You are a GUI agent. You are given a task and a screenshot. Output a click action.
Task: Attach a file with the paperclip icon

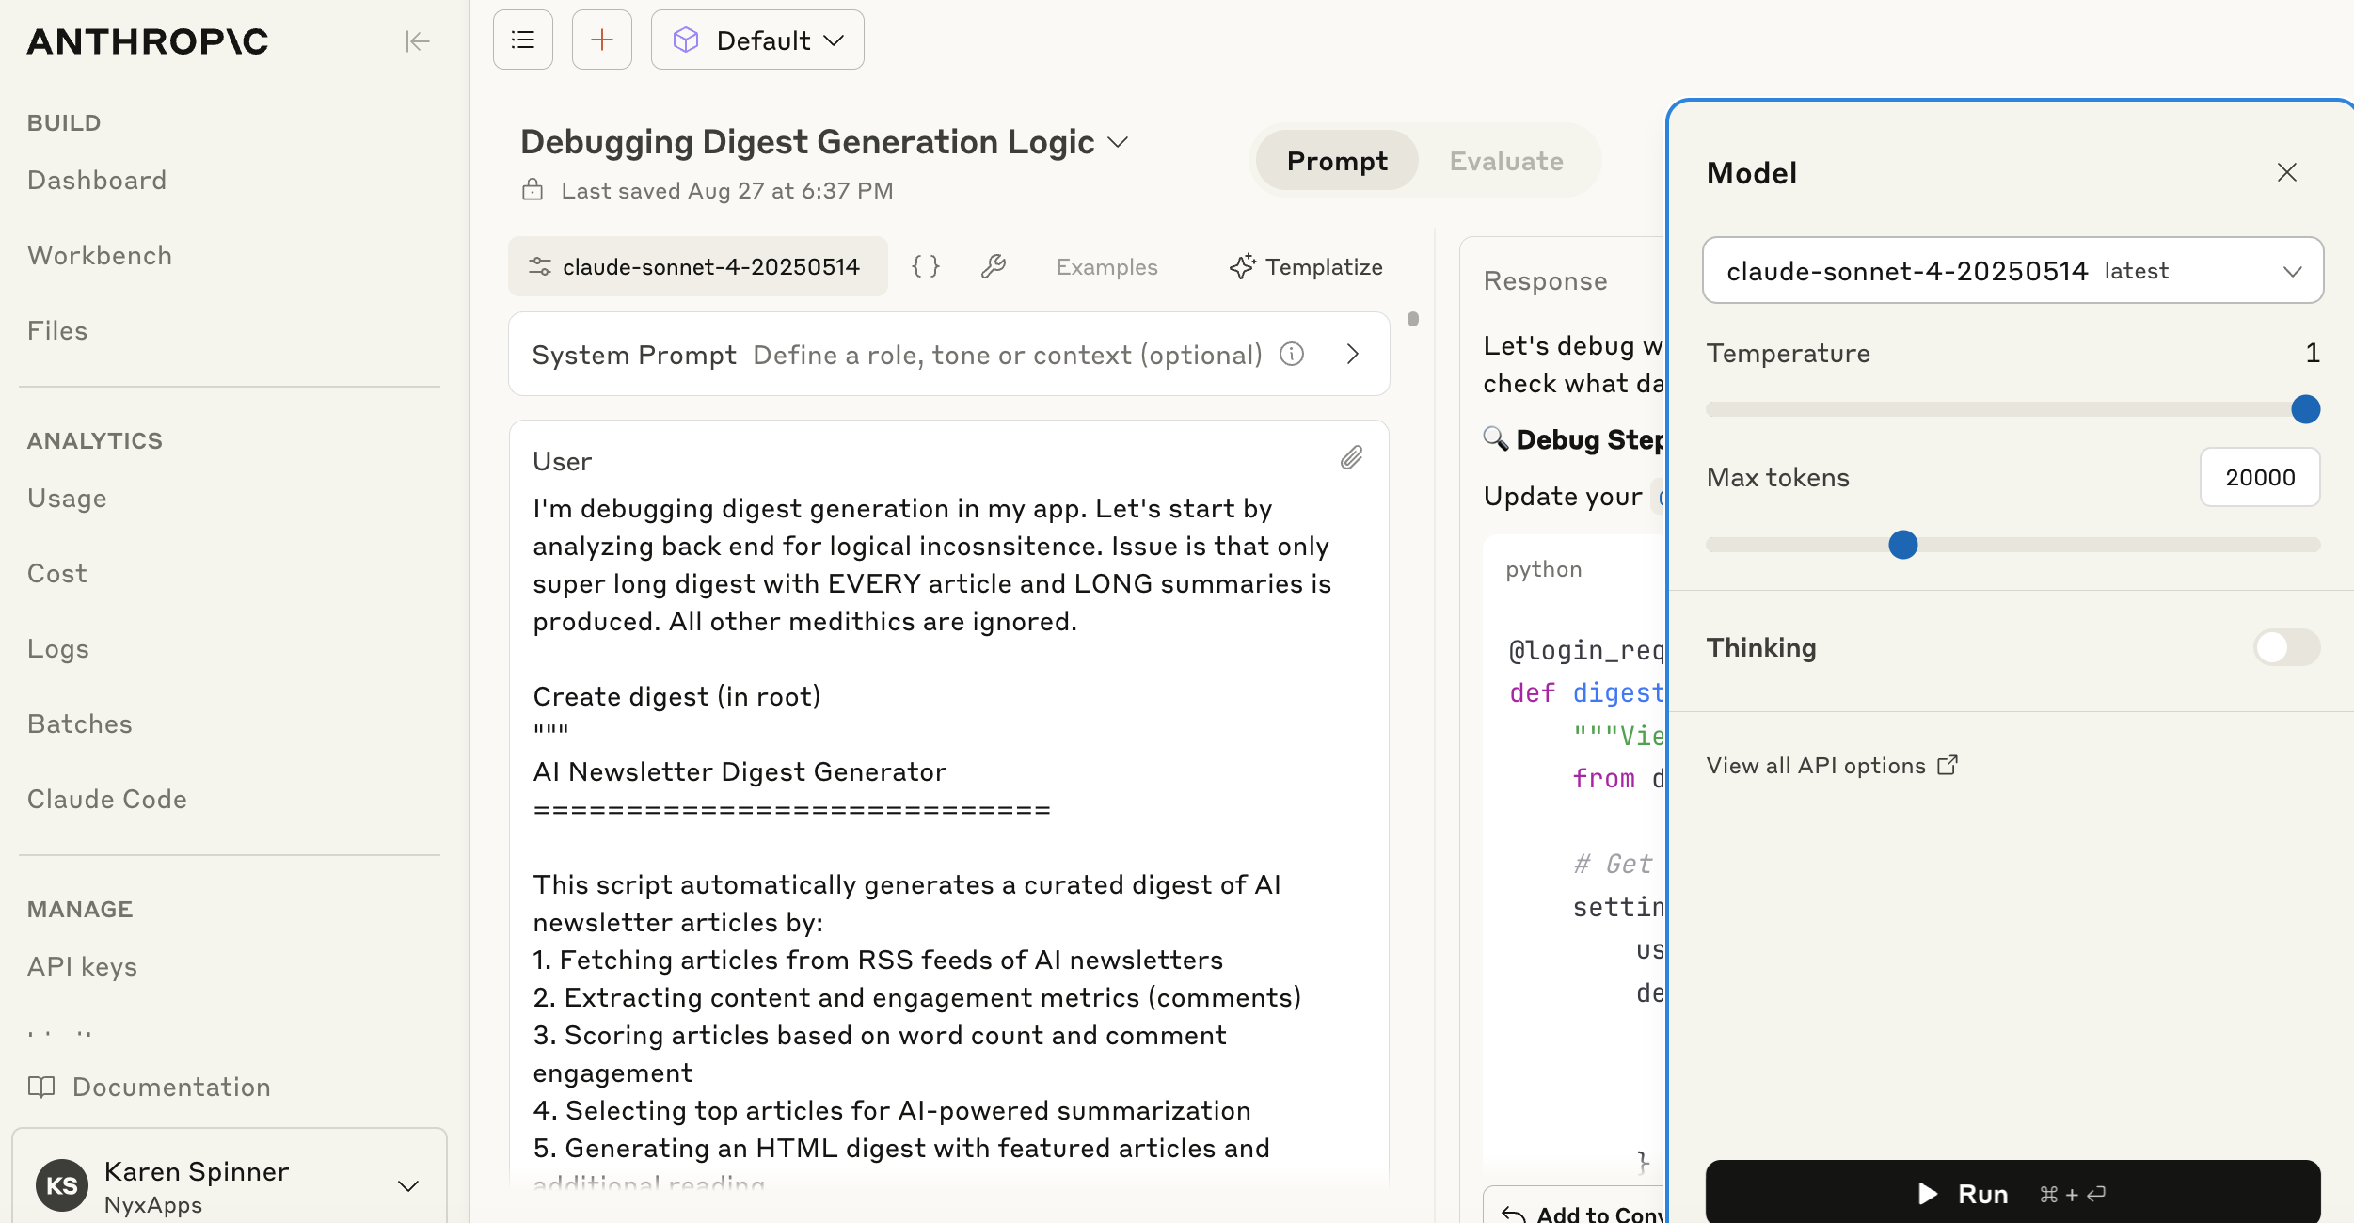(x=1351, y=458)
